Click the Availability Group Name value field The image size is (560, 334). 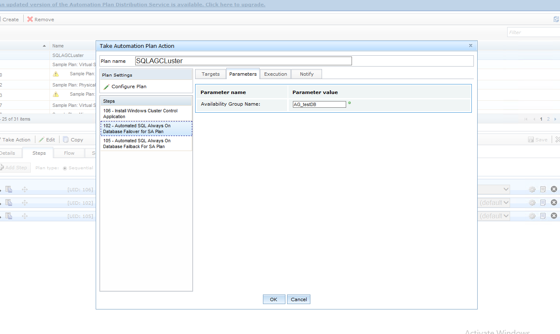coord(320,104)
